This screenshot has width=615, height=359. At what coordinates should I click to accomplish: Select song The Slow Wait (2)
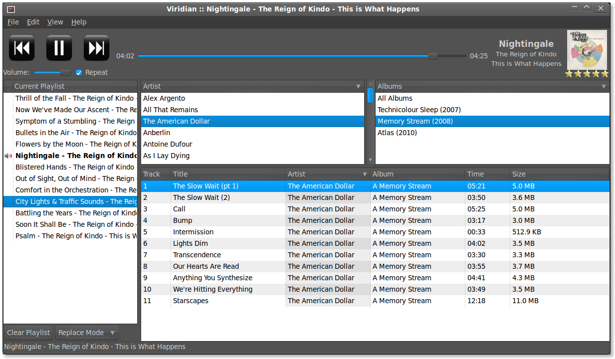pos(375,197)
